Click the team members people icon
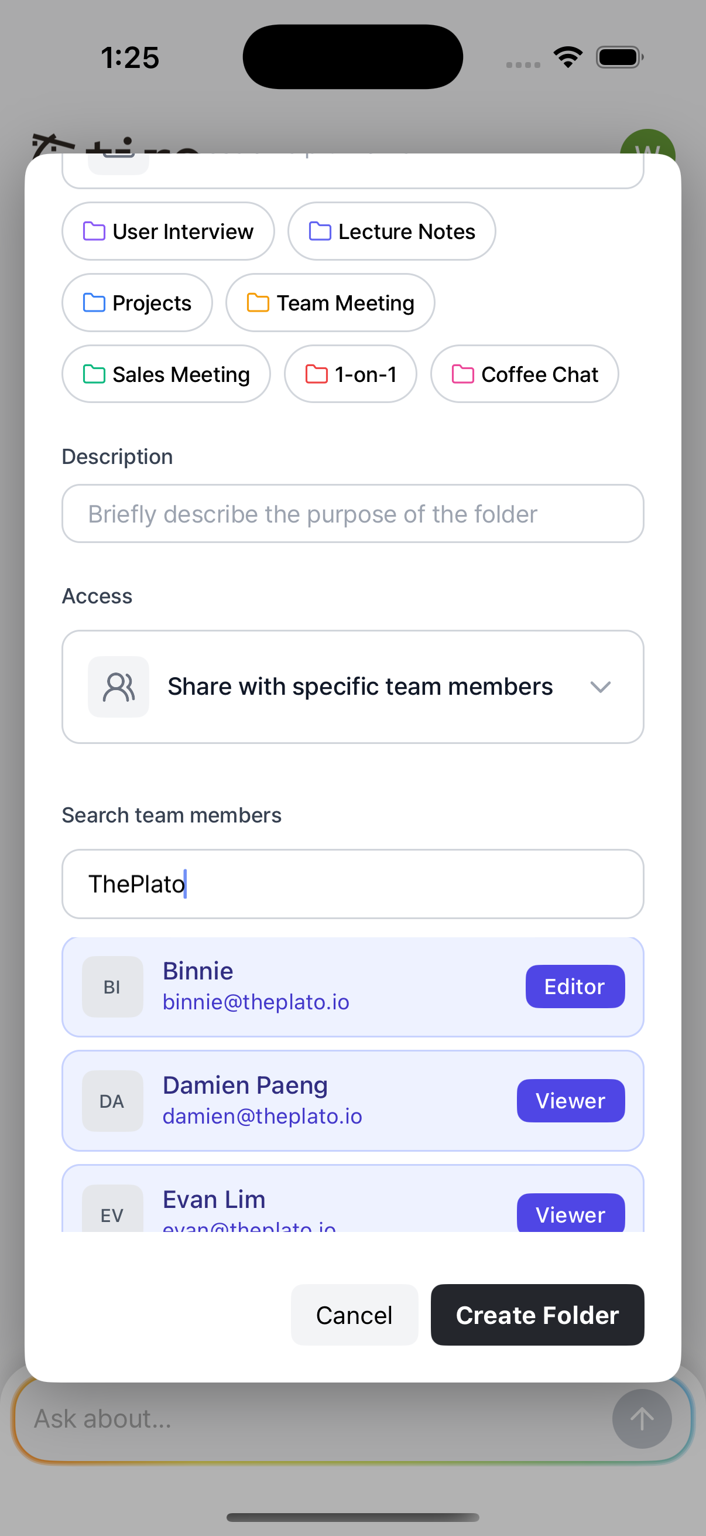 [119, 687]
